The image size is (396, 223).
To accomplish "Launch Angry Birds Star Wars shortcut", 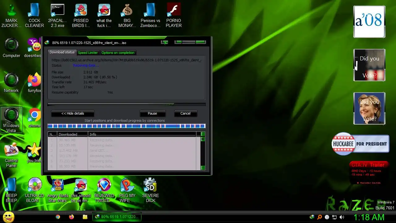I will (x=58, y=190).
